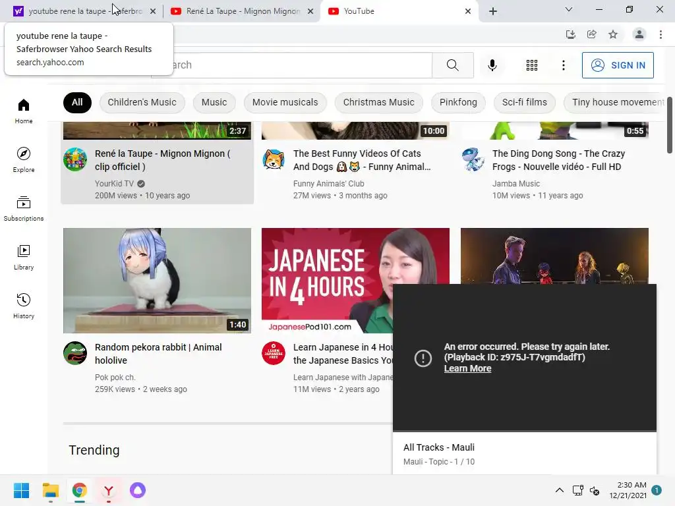Open Library in the sidebar
675x506 pixels.
click(24, 257)
